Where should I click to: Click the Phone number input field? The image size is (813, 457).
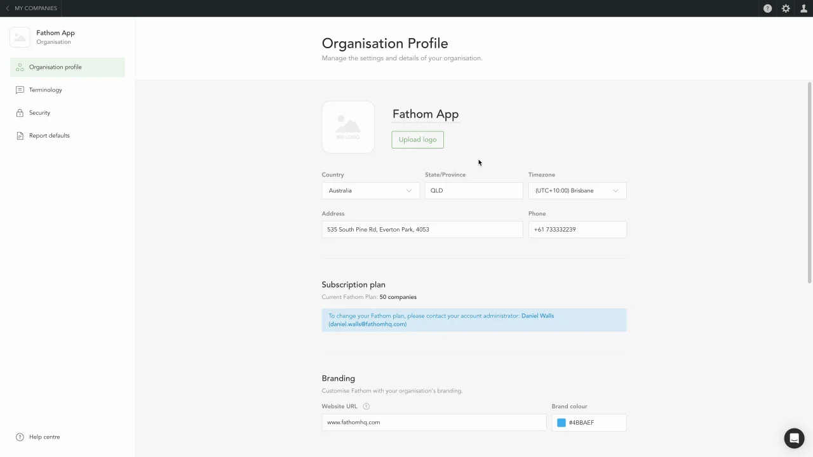pyautogui.click(x=577, y=230)
